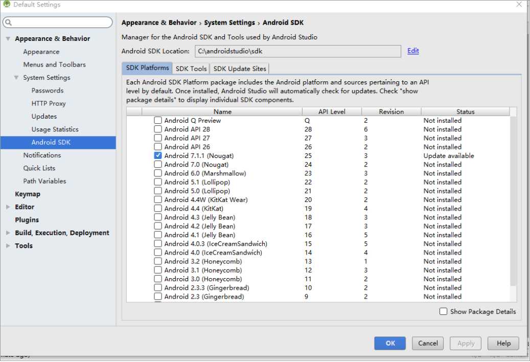Open Appearance settings page

coord(41,52)
